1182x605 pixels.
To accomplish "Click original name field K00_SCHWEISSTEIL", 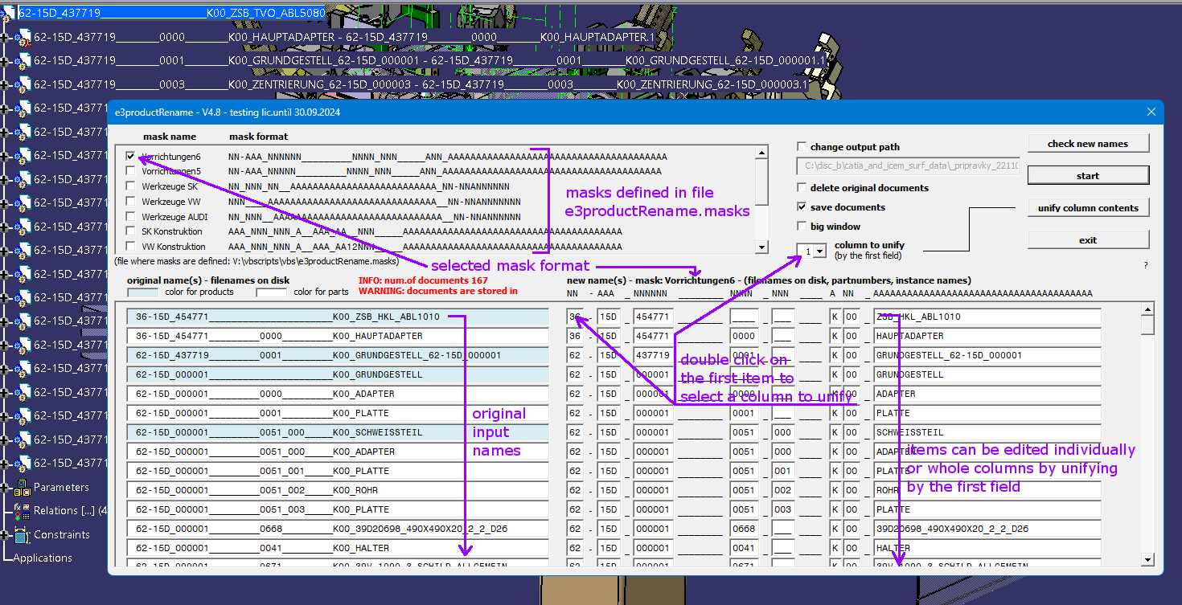I will [338, 432].
